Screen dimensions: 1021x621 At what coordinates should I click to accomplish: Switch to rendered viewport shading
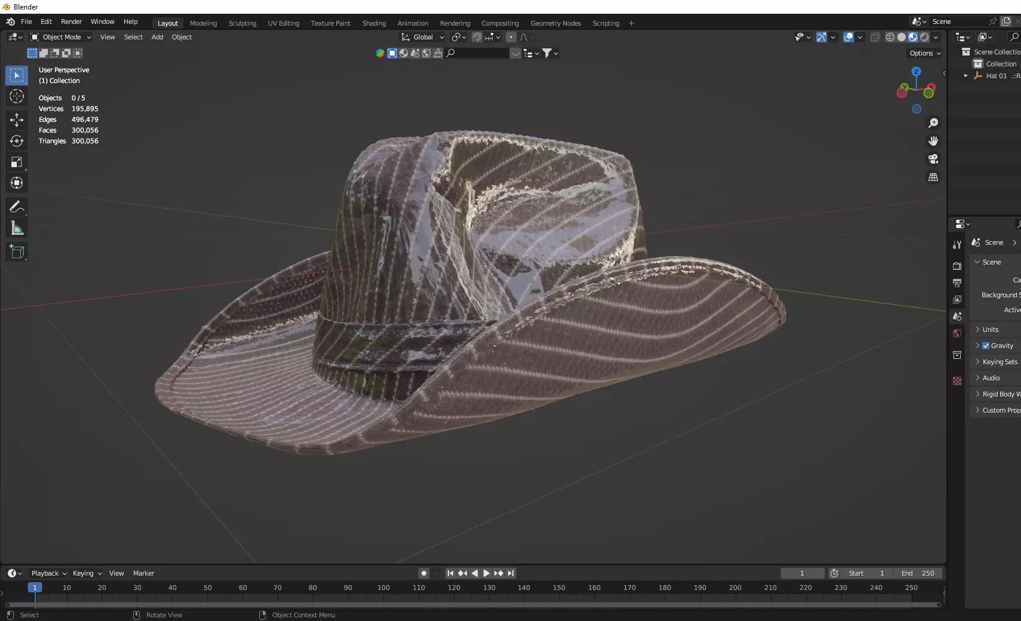924,37
